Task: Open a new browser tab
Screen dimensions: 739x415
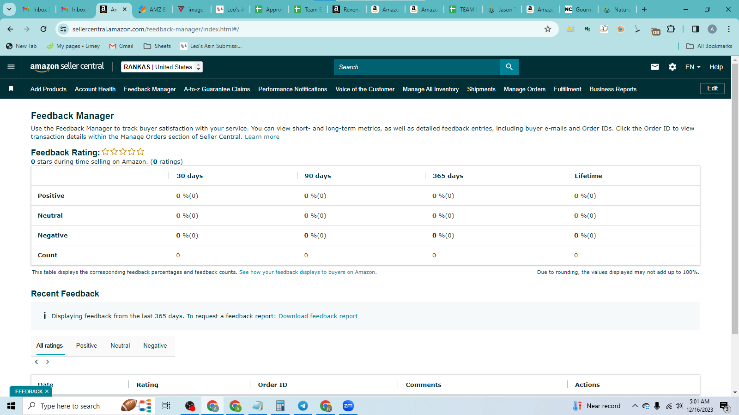Action: 644,9
